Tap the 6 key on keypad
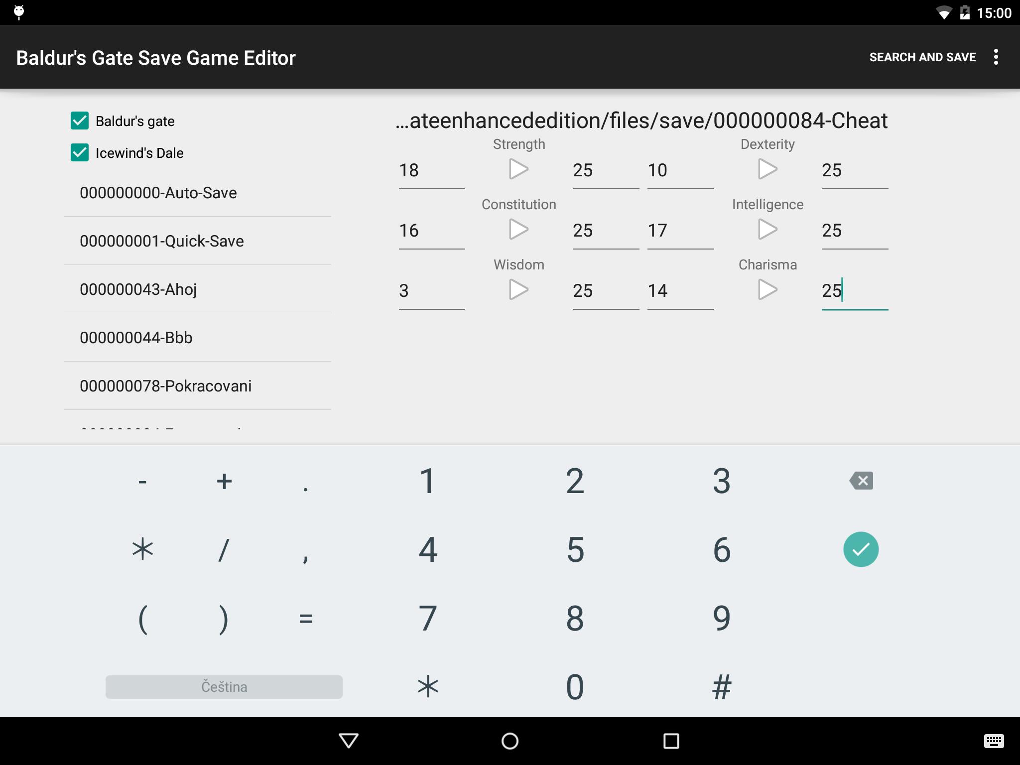The height and width of the screenshot is (765, 1020). (722, 550)
